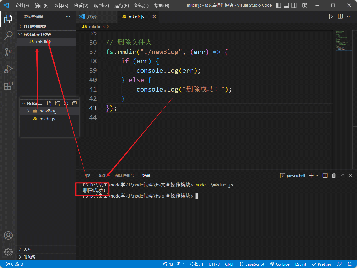
Task: Click New File icon in inset explorer
Action: coord(49,103)
